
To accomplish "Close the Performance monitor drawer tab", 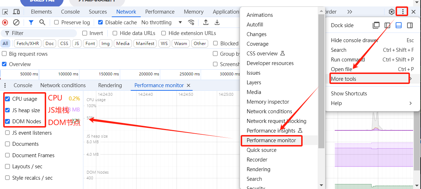I will pyautogui.click(x=189, y=85).
